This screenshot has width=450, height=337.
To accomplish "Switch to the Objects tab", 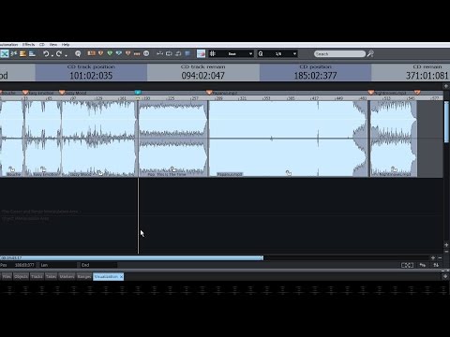I will 21,277.
